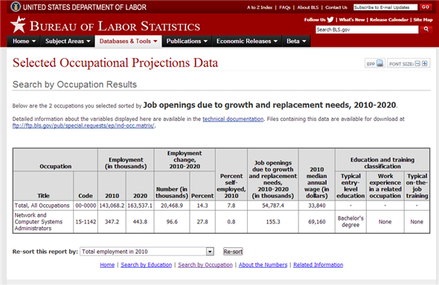Click the code 15-1142 cell

click(86, 222)
